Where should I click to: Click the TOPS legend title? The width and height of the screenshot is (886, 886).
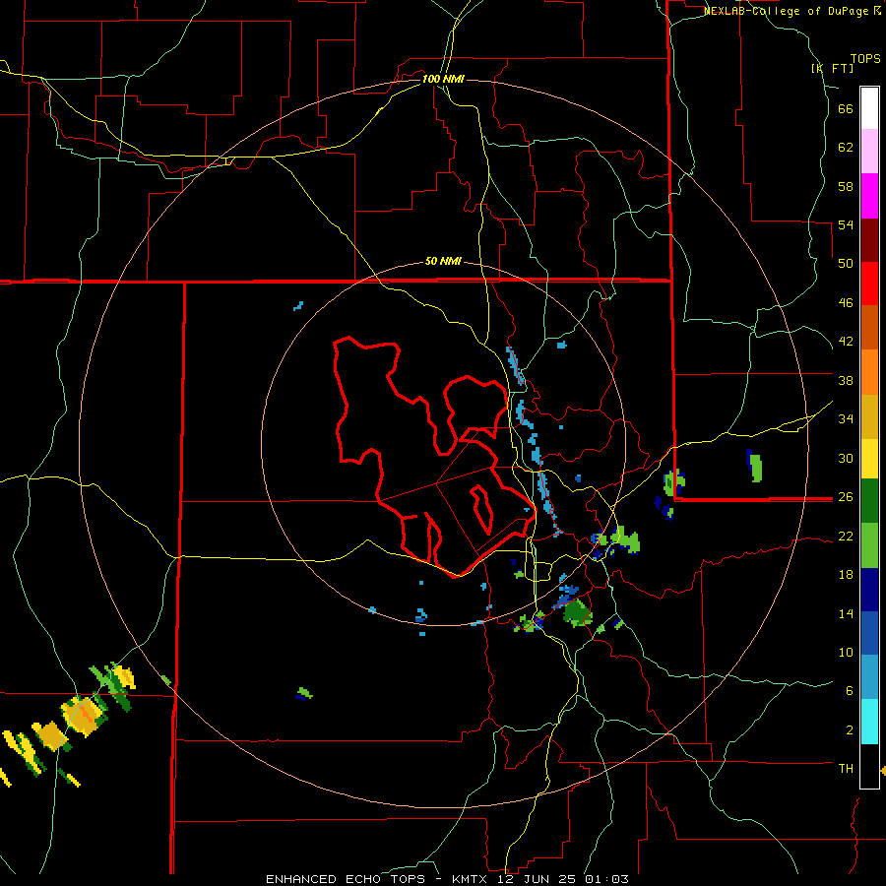(x=865, y=58)
